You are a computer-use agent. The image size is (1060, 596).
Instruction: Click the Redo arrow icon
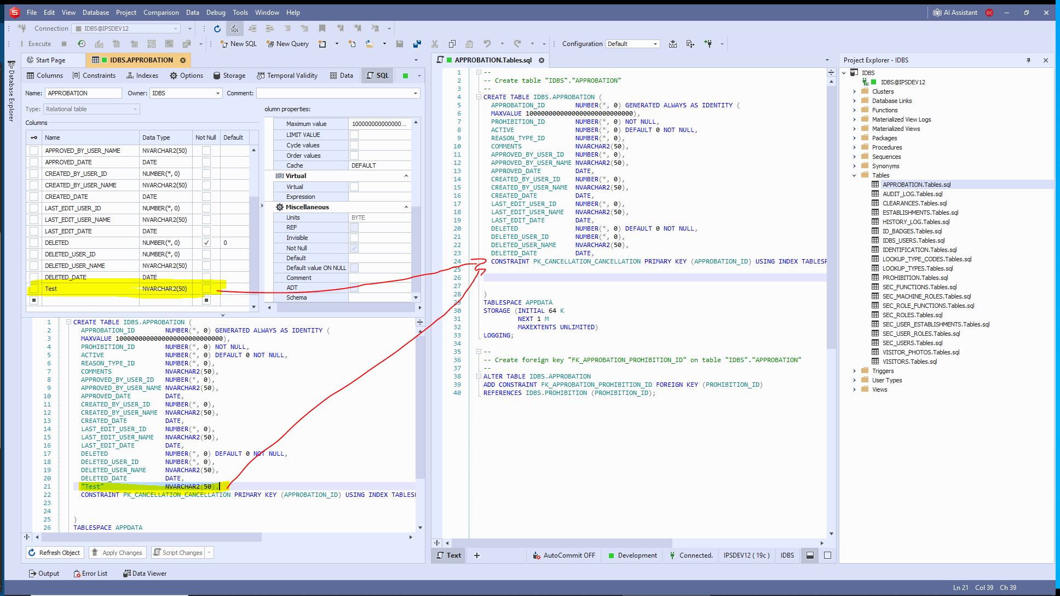(517, 44)
